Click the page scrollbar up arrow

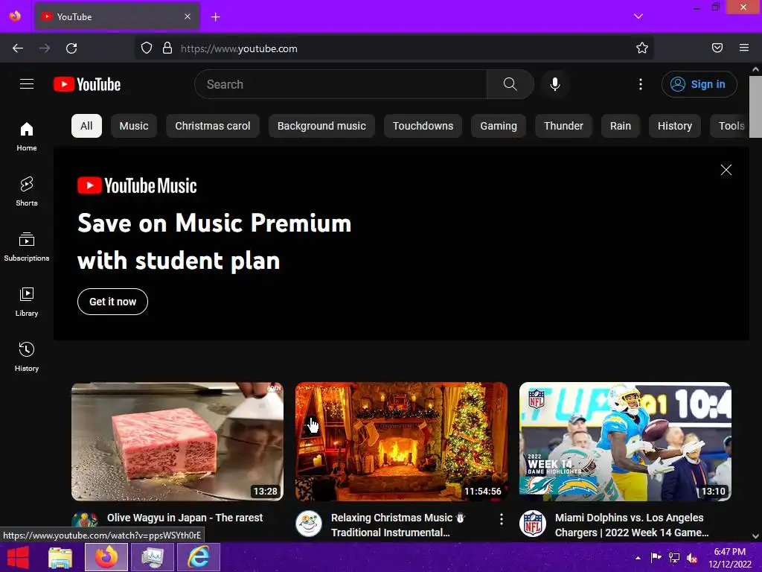coord(756,69)
